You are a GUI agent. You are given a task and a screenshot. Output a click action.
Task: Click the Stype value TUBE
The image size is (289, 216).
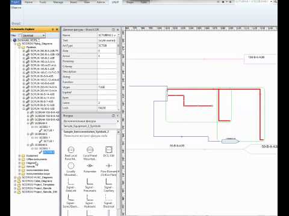[x=107, y=87]
